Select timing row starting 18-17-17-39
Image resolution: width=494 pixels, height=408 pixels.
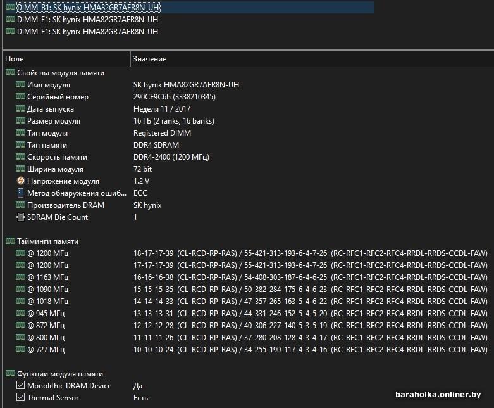(311, 253)
